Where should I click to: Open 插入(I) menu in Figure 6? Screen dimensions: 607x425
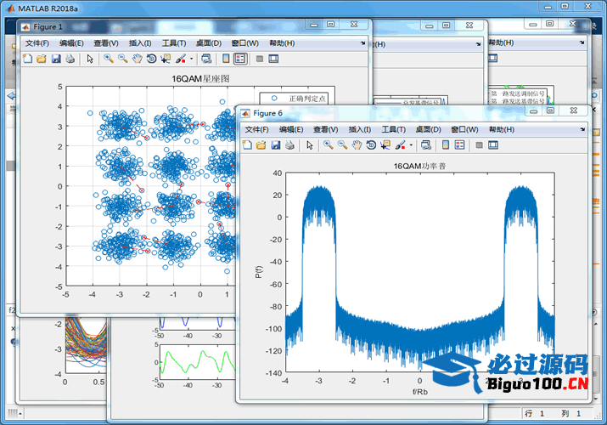click(x=360, y=129)
